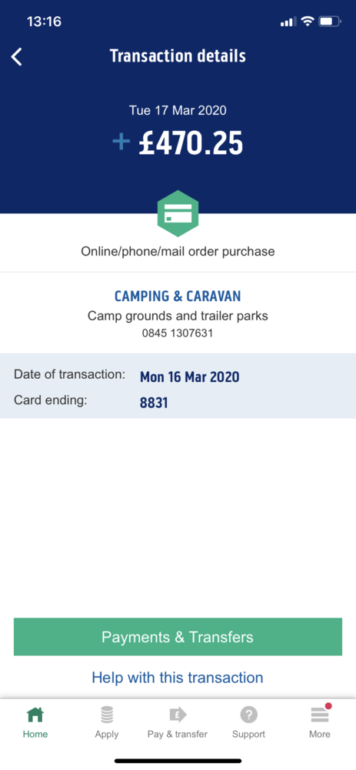Tap the £470.25 transaction amount
Viewport: 356px width, 770px height.
[190, 144]
